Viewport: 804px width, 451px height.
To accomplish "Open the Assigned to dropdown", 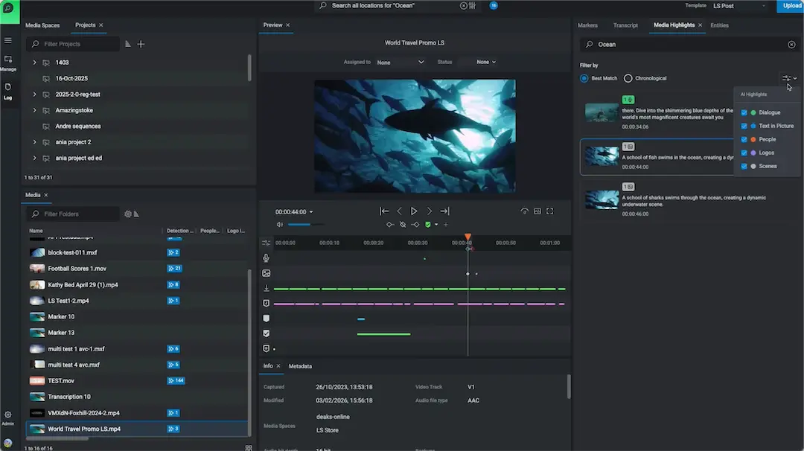I will [x=400, y=63].
